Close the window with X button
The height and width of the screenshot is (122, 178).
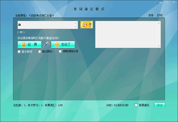[174, 2]
